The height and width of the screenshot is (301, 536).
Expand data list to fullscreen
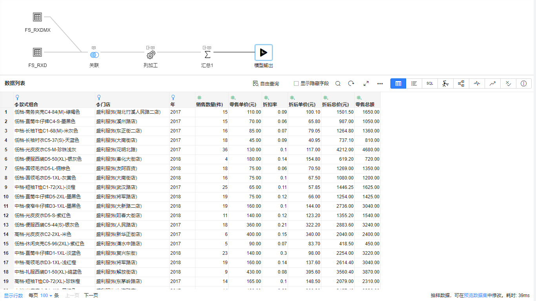coord(366,83)
